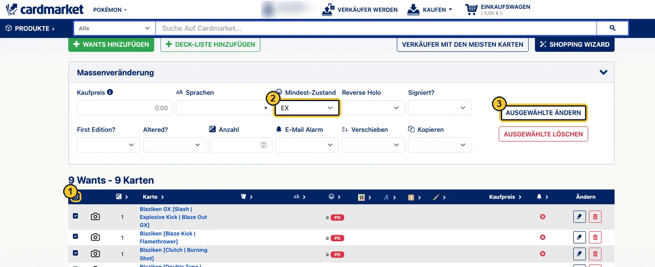Open the Blaziken Blaze Kick Flamethrower link
Screen dimensions: 655x267
pos(167,238)
